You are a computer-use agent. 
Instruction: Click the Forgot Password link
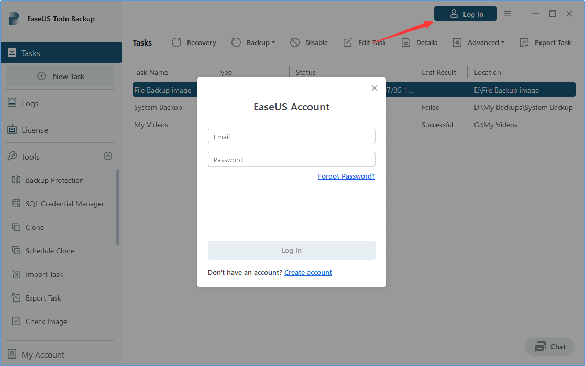tap(346, 176)
